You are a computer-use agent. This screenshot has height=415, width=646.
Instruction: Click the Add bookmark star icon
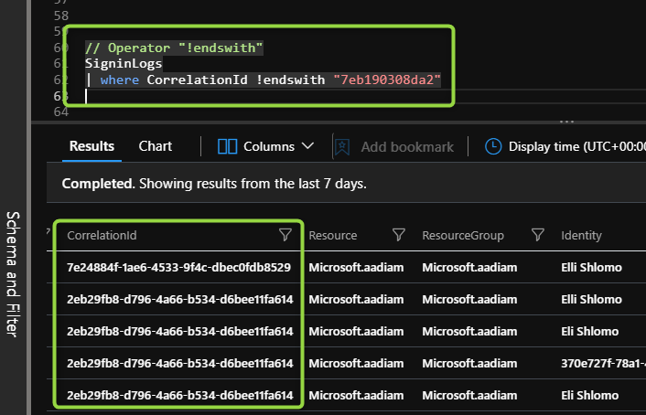(x=342, y=146)
